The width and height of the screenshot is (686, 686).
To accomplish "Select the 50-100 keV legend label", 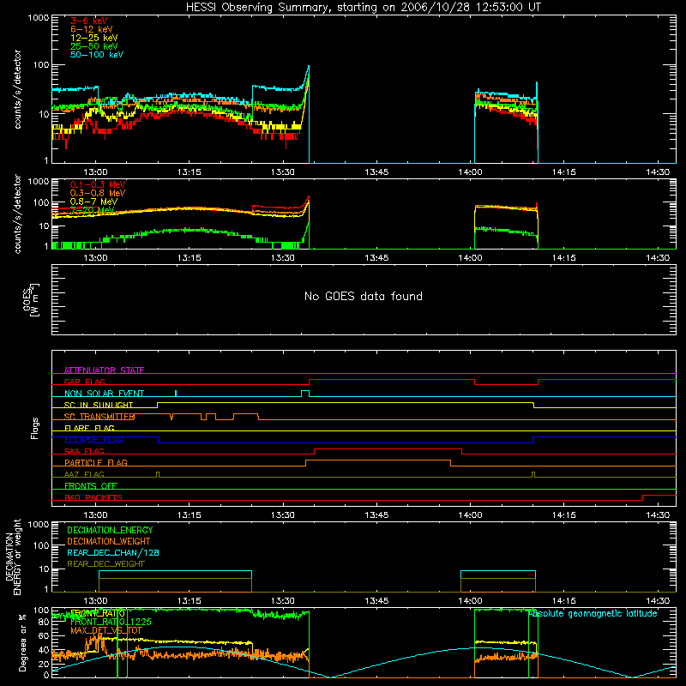I will pyautogui.click(x=97, y=55).
